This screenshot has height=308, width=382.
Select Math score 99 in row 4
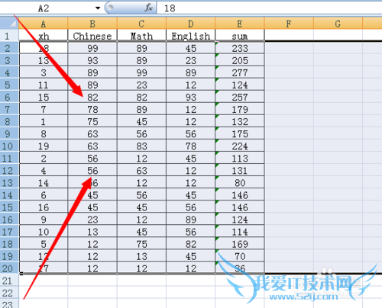(x=141, y=72)
